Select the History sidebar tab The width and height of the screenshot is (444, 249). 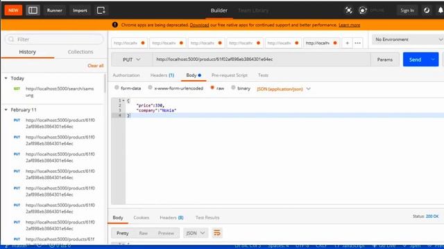[28, 52]
